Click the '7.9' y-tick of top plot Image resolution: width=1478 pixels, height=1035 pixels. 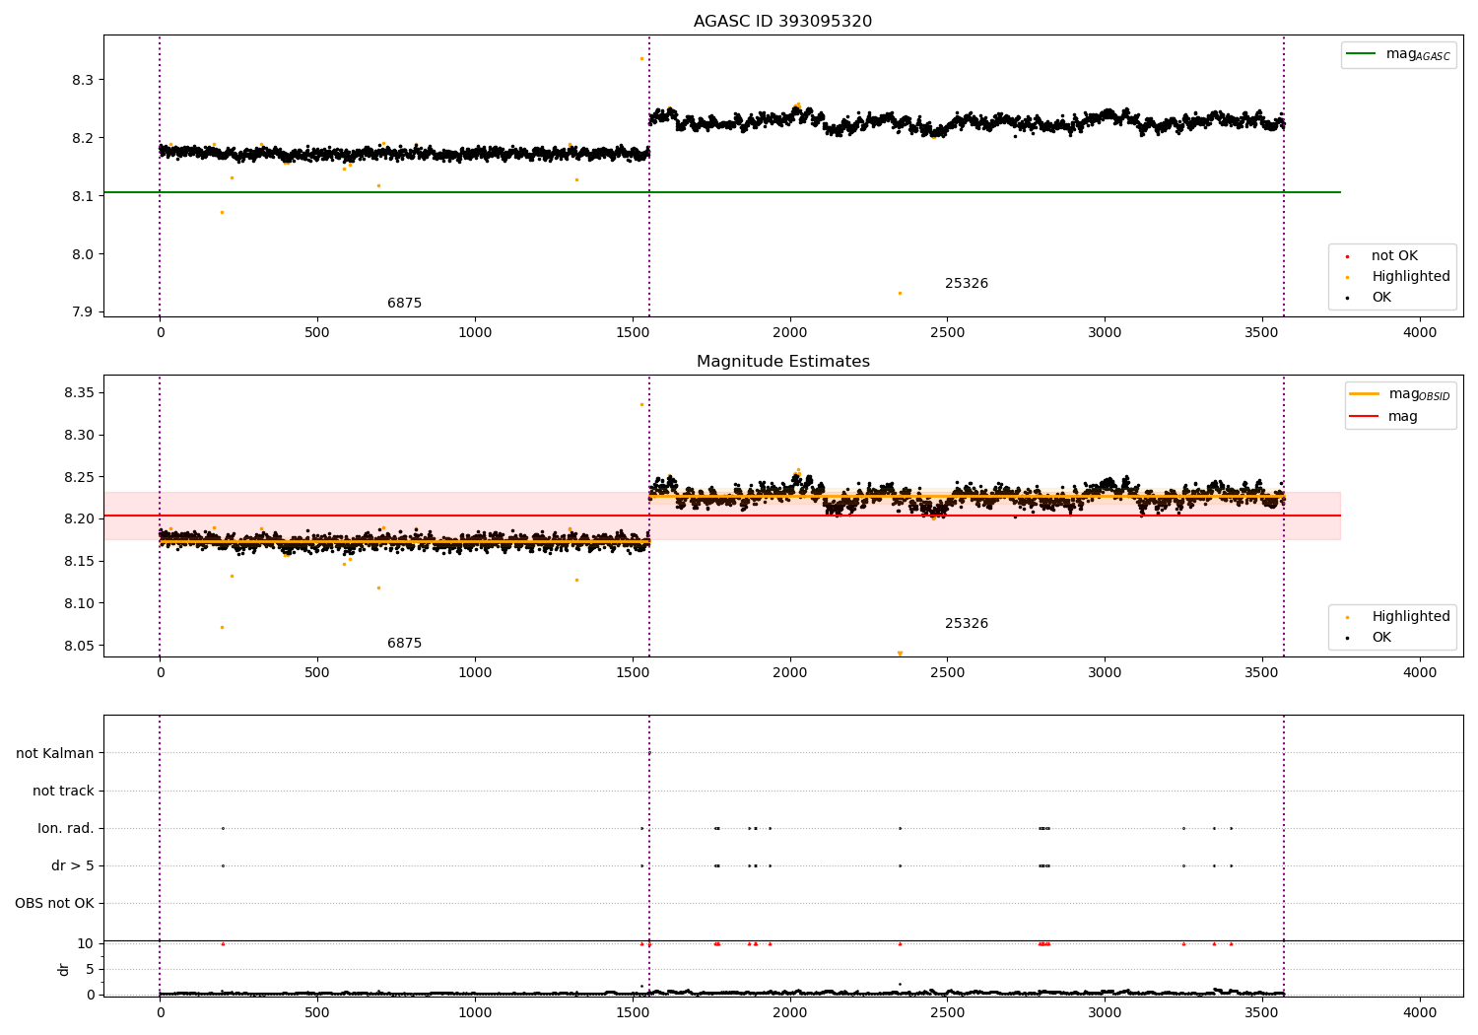click(83, 312)
